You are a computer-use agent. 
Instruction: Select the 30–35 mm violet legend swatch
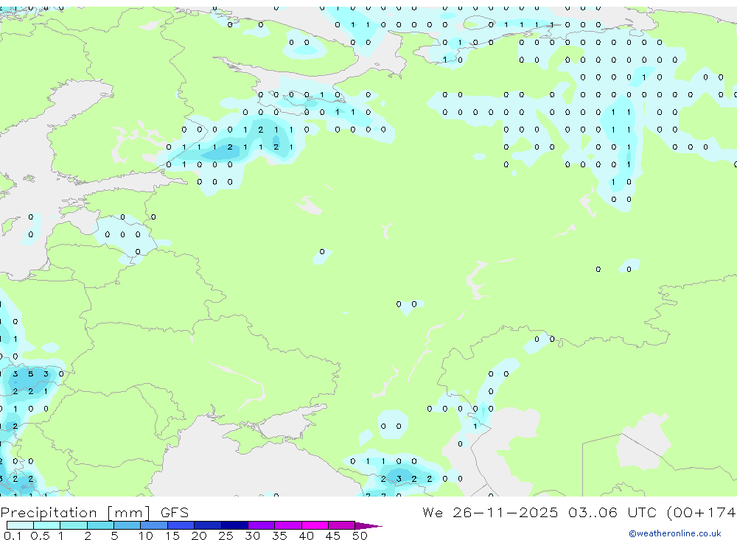262,525
